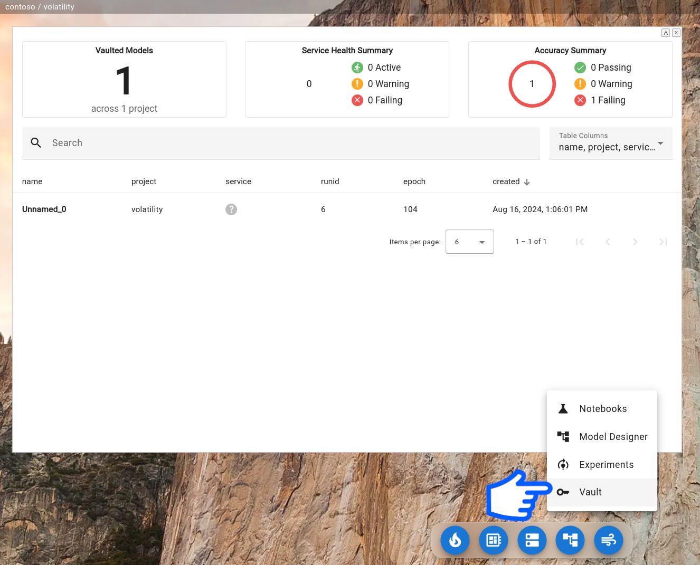The height and width of the screenshot is (565, 700).
Task: Open the Unnamed_0 model row
Action: 44,209
